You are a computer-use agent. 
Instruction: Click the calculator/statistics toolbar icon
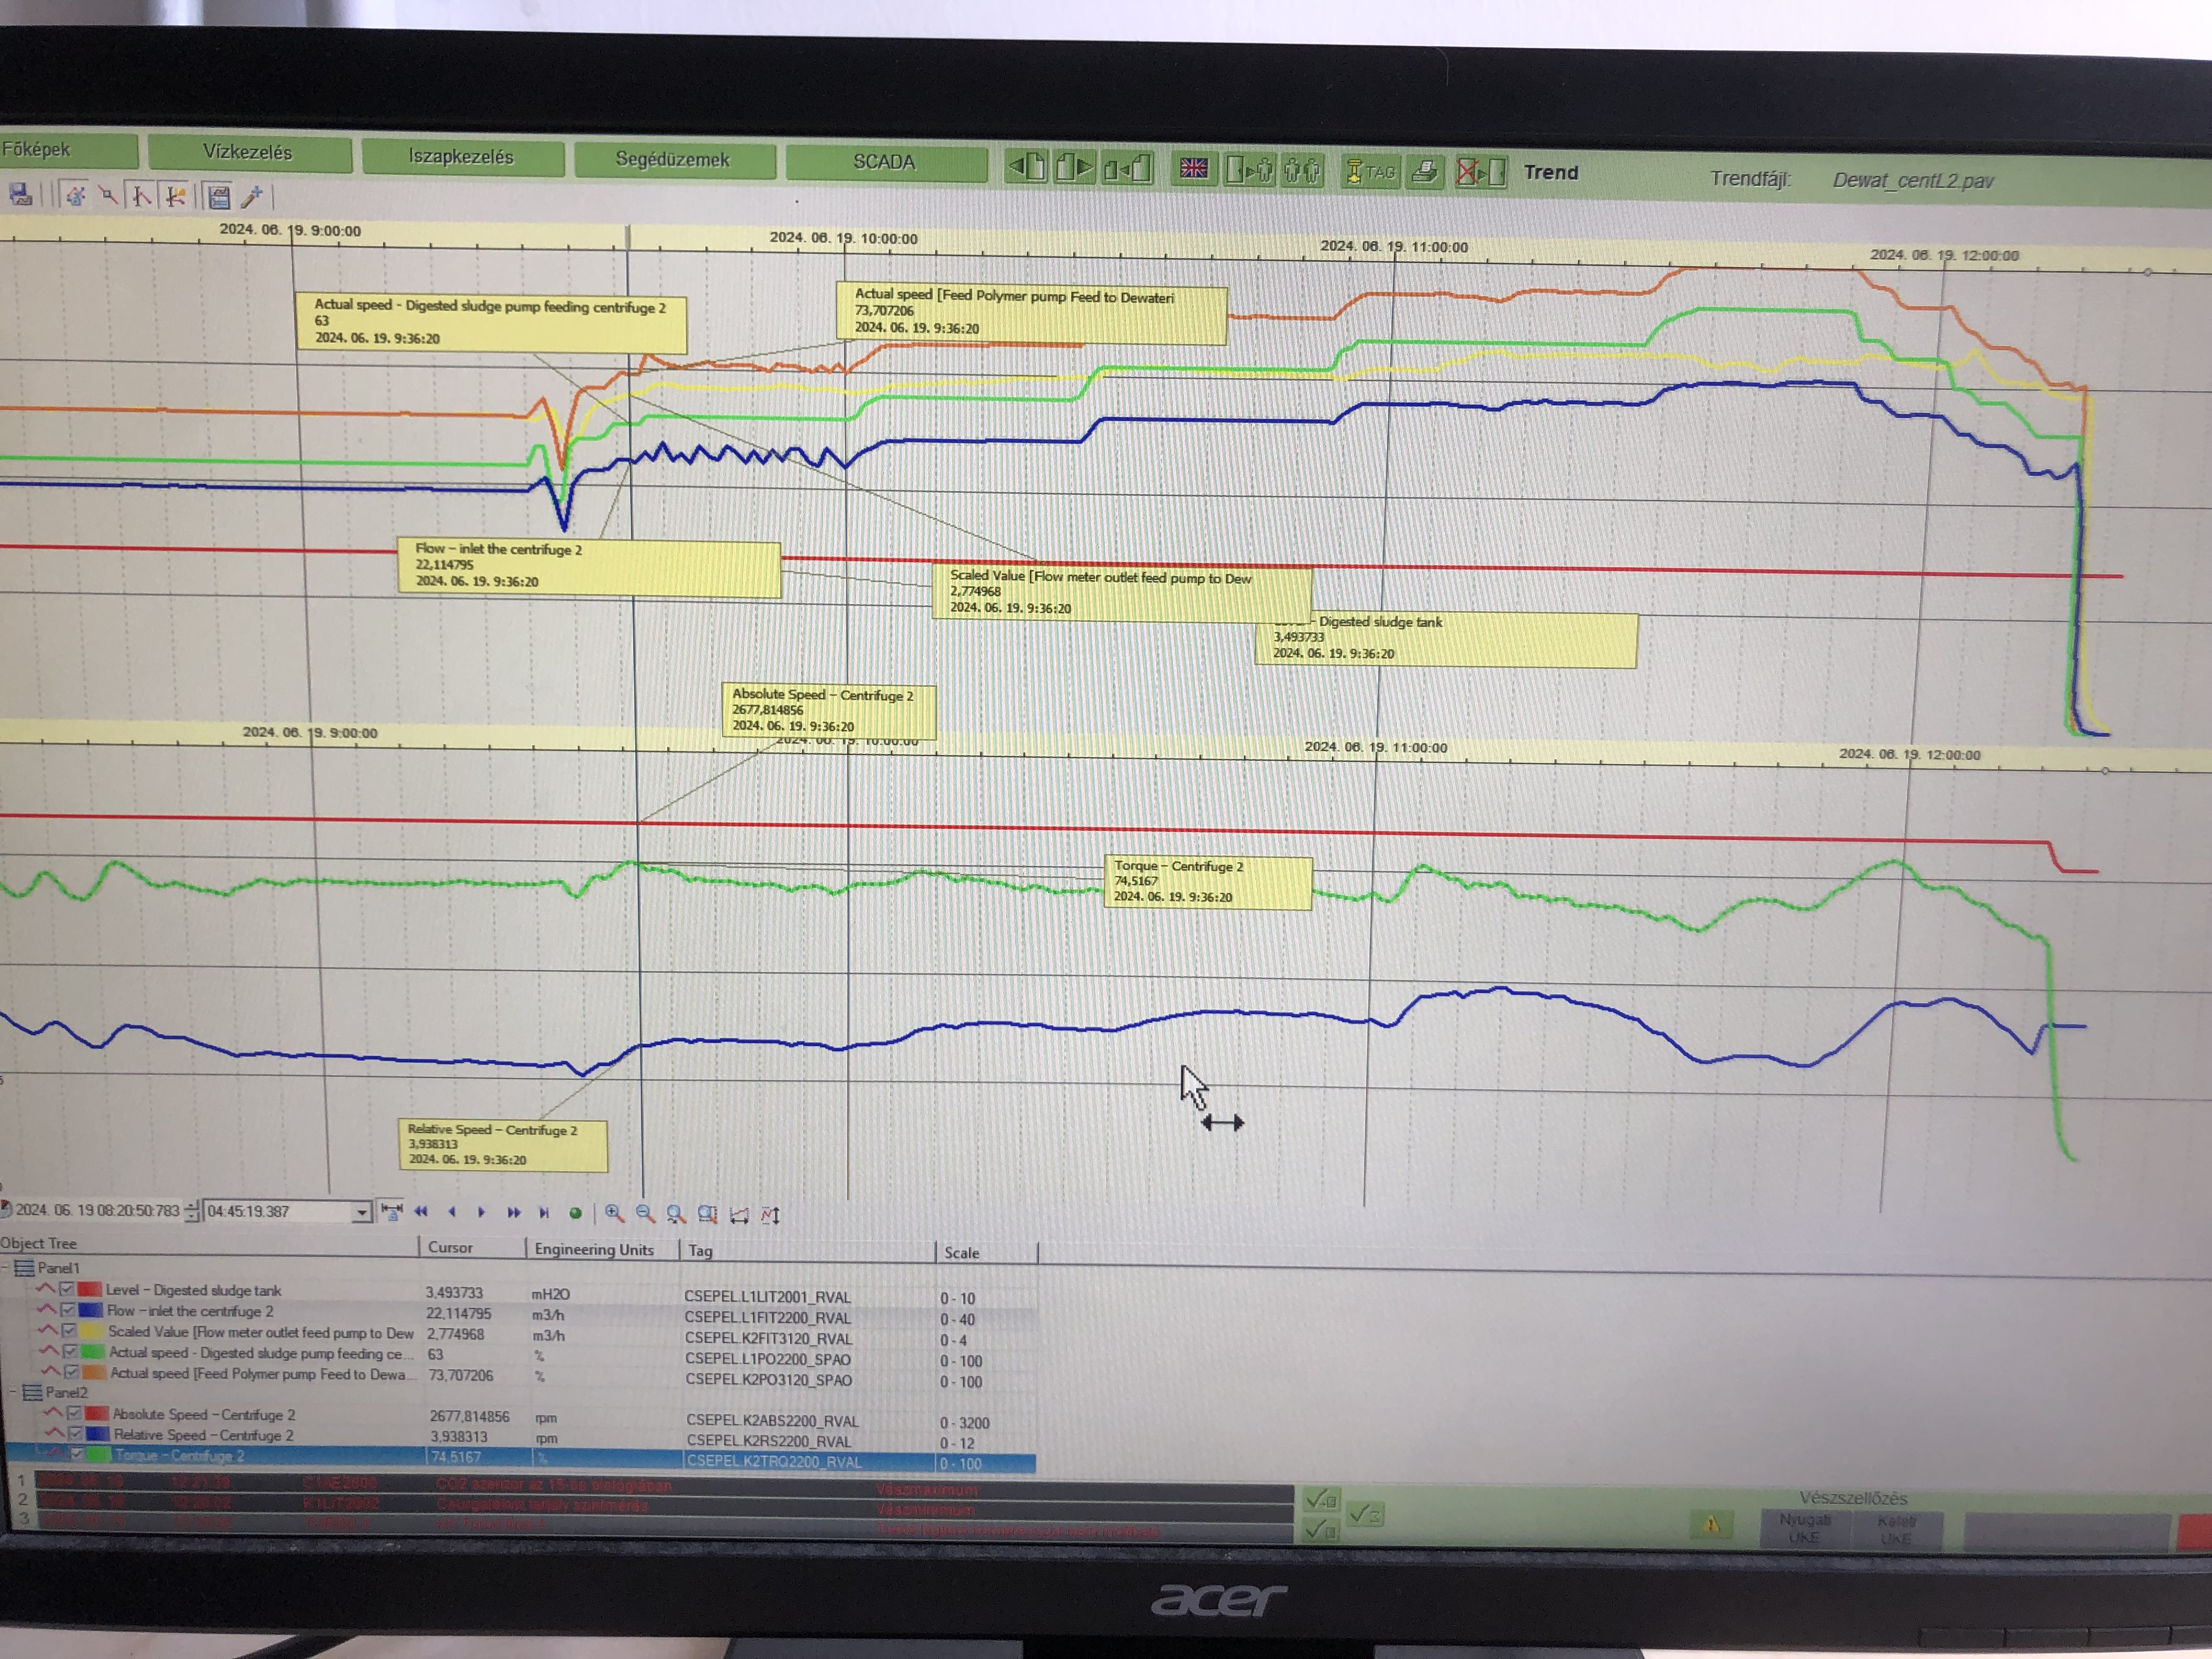(x=218, y=197)
